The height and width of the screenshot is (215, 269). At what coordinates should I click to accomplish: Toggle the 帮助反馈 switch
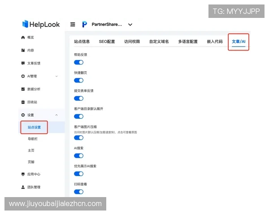[x=79, y=62]
